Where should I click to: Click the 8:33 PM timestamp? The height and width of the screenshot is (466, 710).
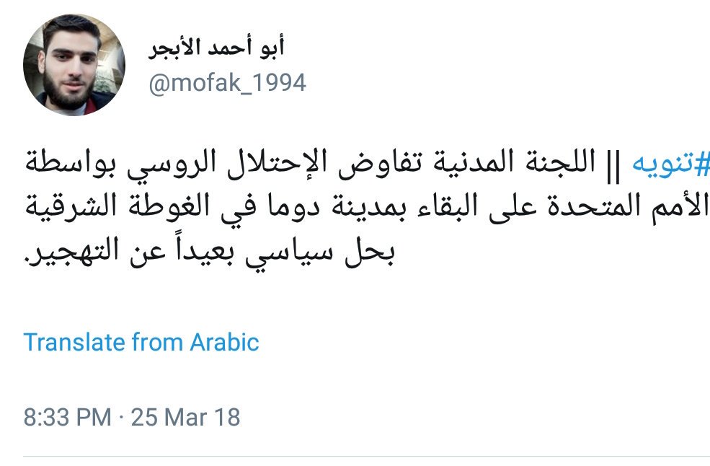[x=68, y=417]
